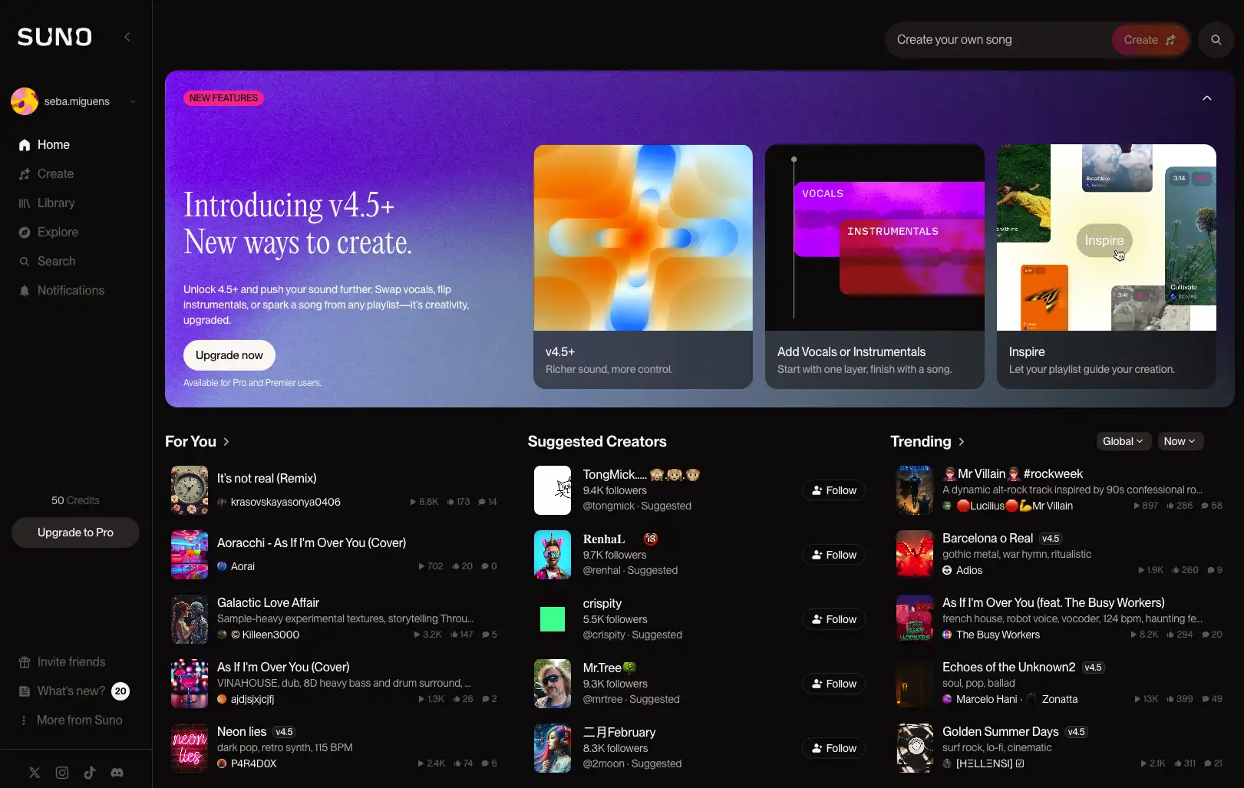
Task: Play Mr Villain #rockweek cover art
Action: click(x=915, y=490)
